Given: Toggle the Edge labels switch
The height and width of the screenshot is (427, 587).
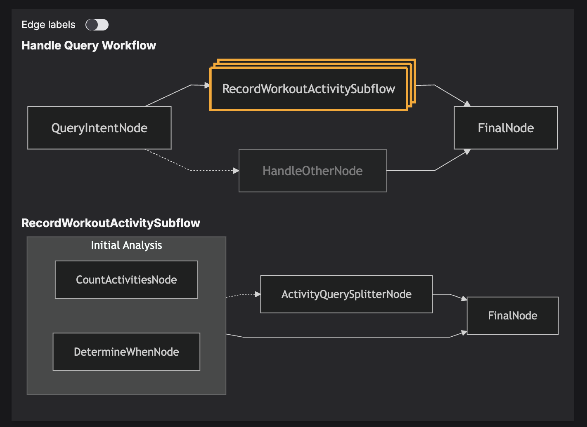Looking at the screenshot, I should pos(97,25).
